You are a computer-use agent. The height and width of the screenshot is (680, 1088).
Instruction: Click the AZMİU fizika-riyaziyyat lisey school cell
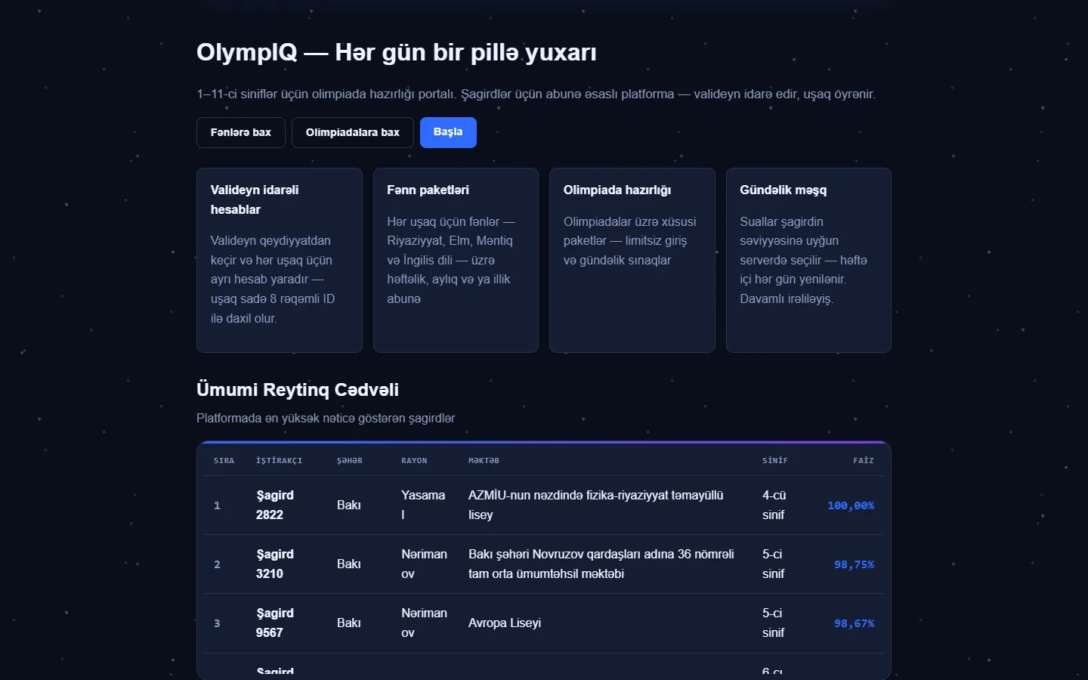[x=596, y=505]
